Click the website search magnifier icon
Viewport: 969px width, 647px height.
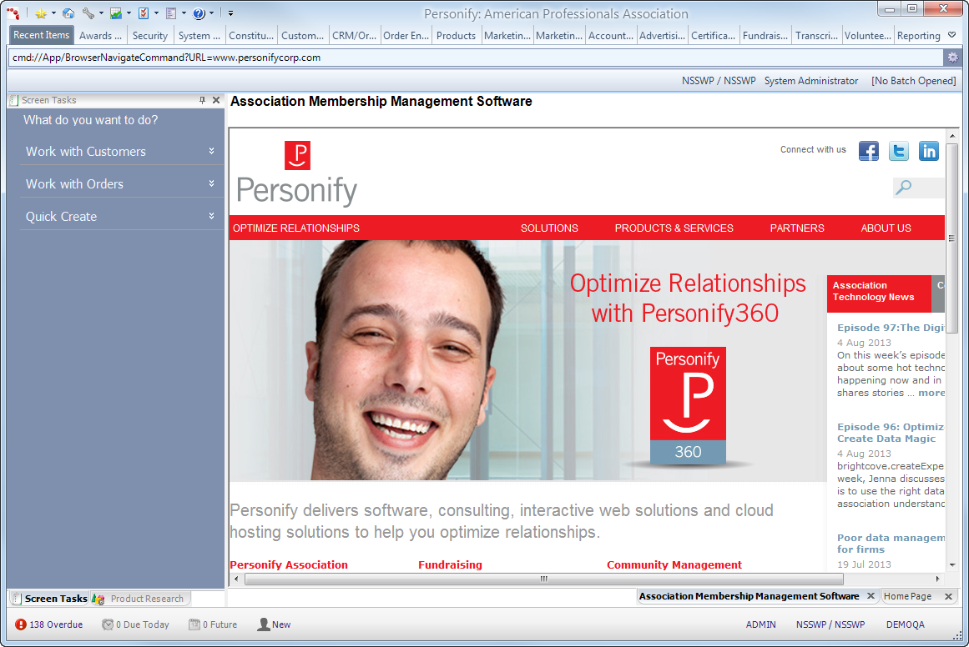coord(904,187)
